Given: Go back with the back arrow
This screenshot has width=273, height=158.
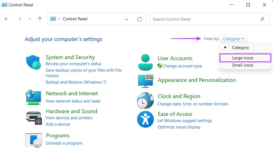Looking at the screenshot, I should coord(6,19).
